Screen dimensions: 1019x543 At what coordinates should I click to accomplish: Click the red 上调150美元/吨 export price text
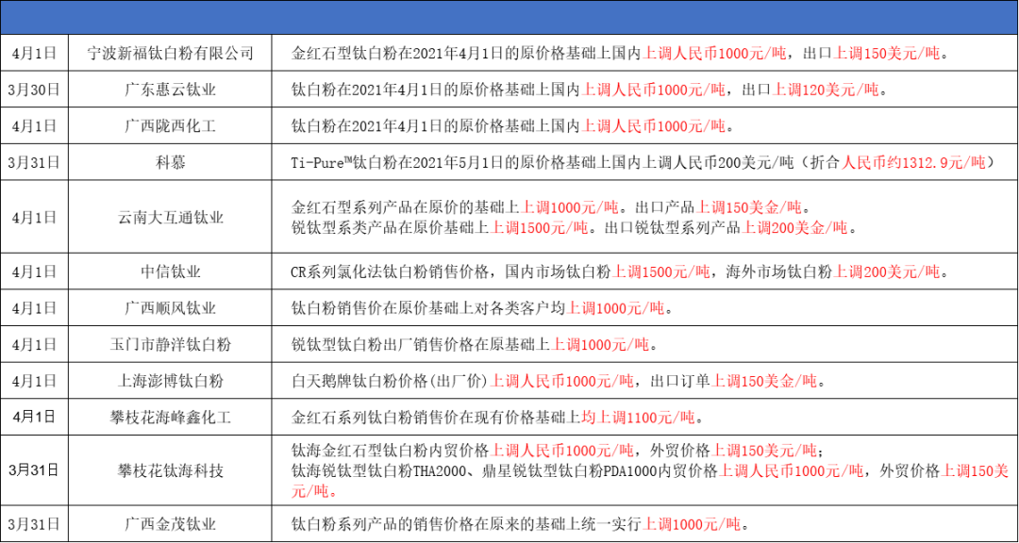click(x=886, y=54)
